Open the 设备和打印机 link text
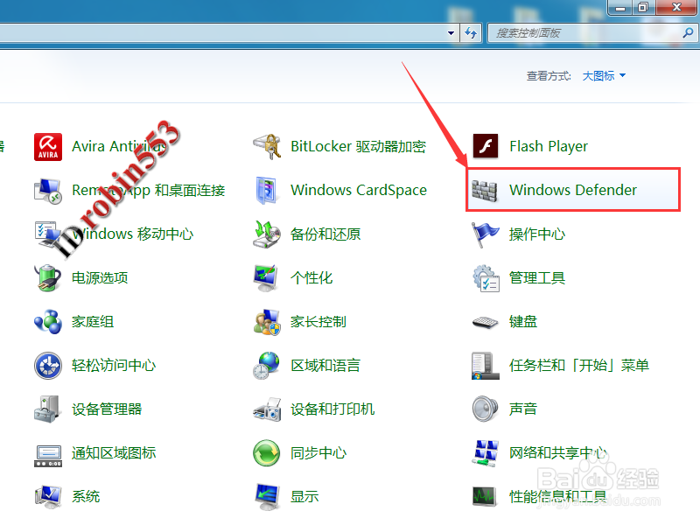The image size is (700, 525). click(x=332, y=409)
